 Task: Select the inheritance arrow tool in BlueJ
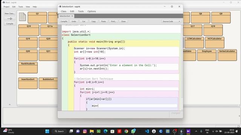9,19
